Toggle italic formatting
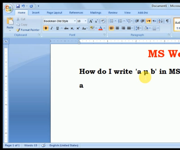Image resolution: width=180 pixels, height=150 pixels. [x=51, y=28]
